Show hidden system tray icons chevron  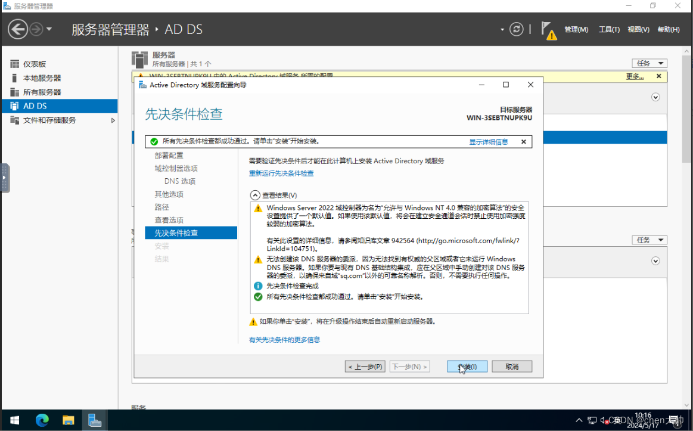[x=579, y=420]
